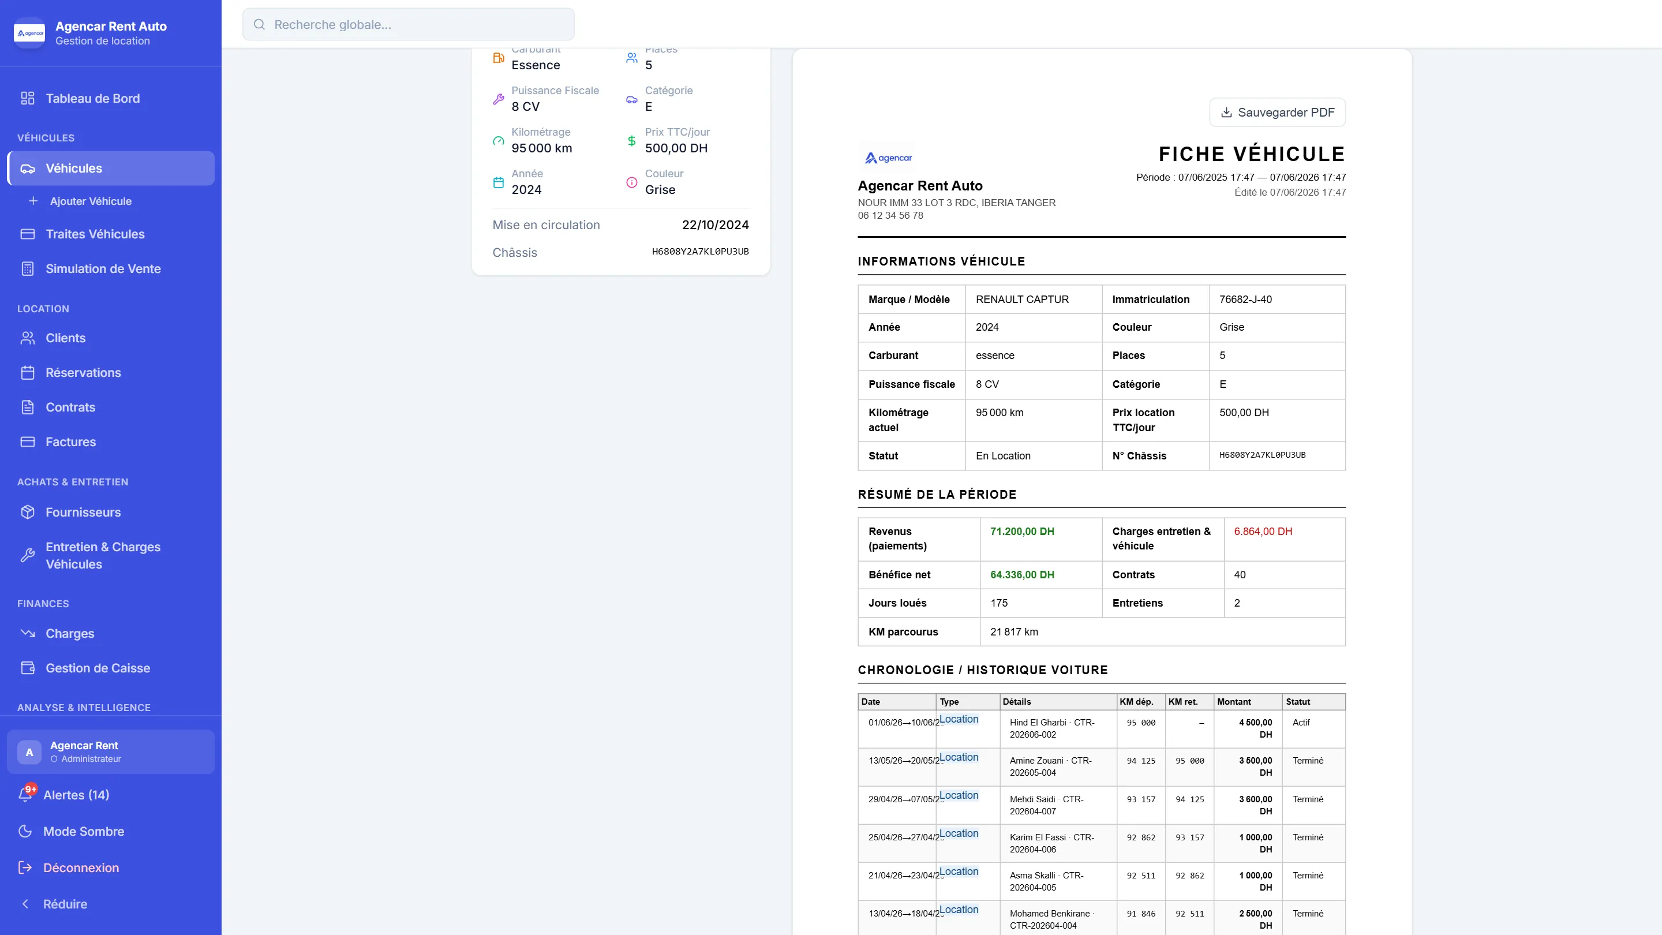Viewport: 1662px width, 935px height.
Task: Follow the Location link for Mohamed Benkirane
Action: [x=959, y=910]
